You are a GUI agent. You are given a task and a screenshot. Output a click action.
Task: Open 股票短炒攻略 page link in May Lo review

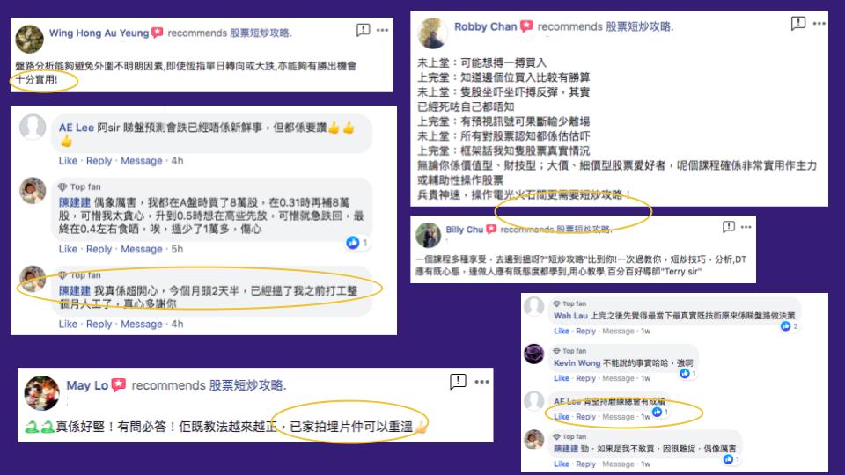(x=246, y=385)
